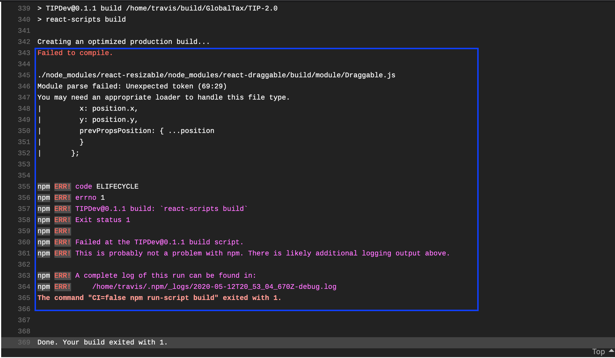Click the Top link to scroll up
The width and height of the screenshot is (615, 358).
click(x=598, y=352)
